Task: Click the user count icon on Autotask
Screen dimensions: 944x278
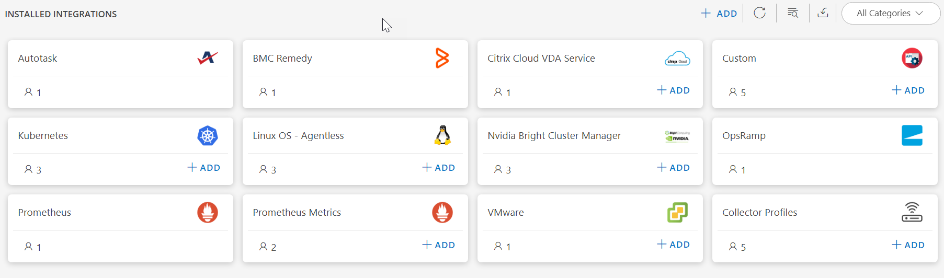Action: pos(28,92)
